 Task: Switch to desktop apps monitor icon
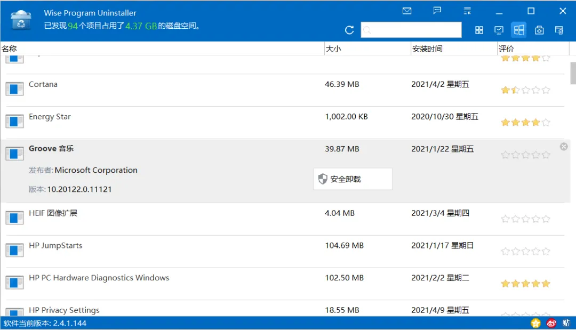(499, 30)
